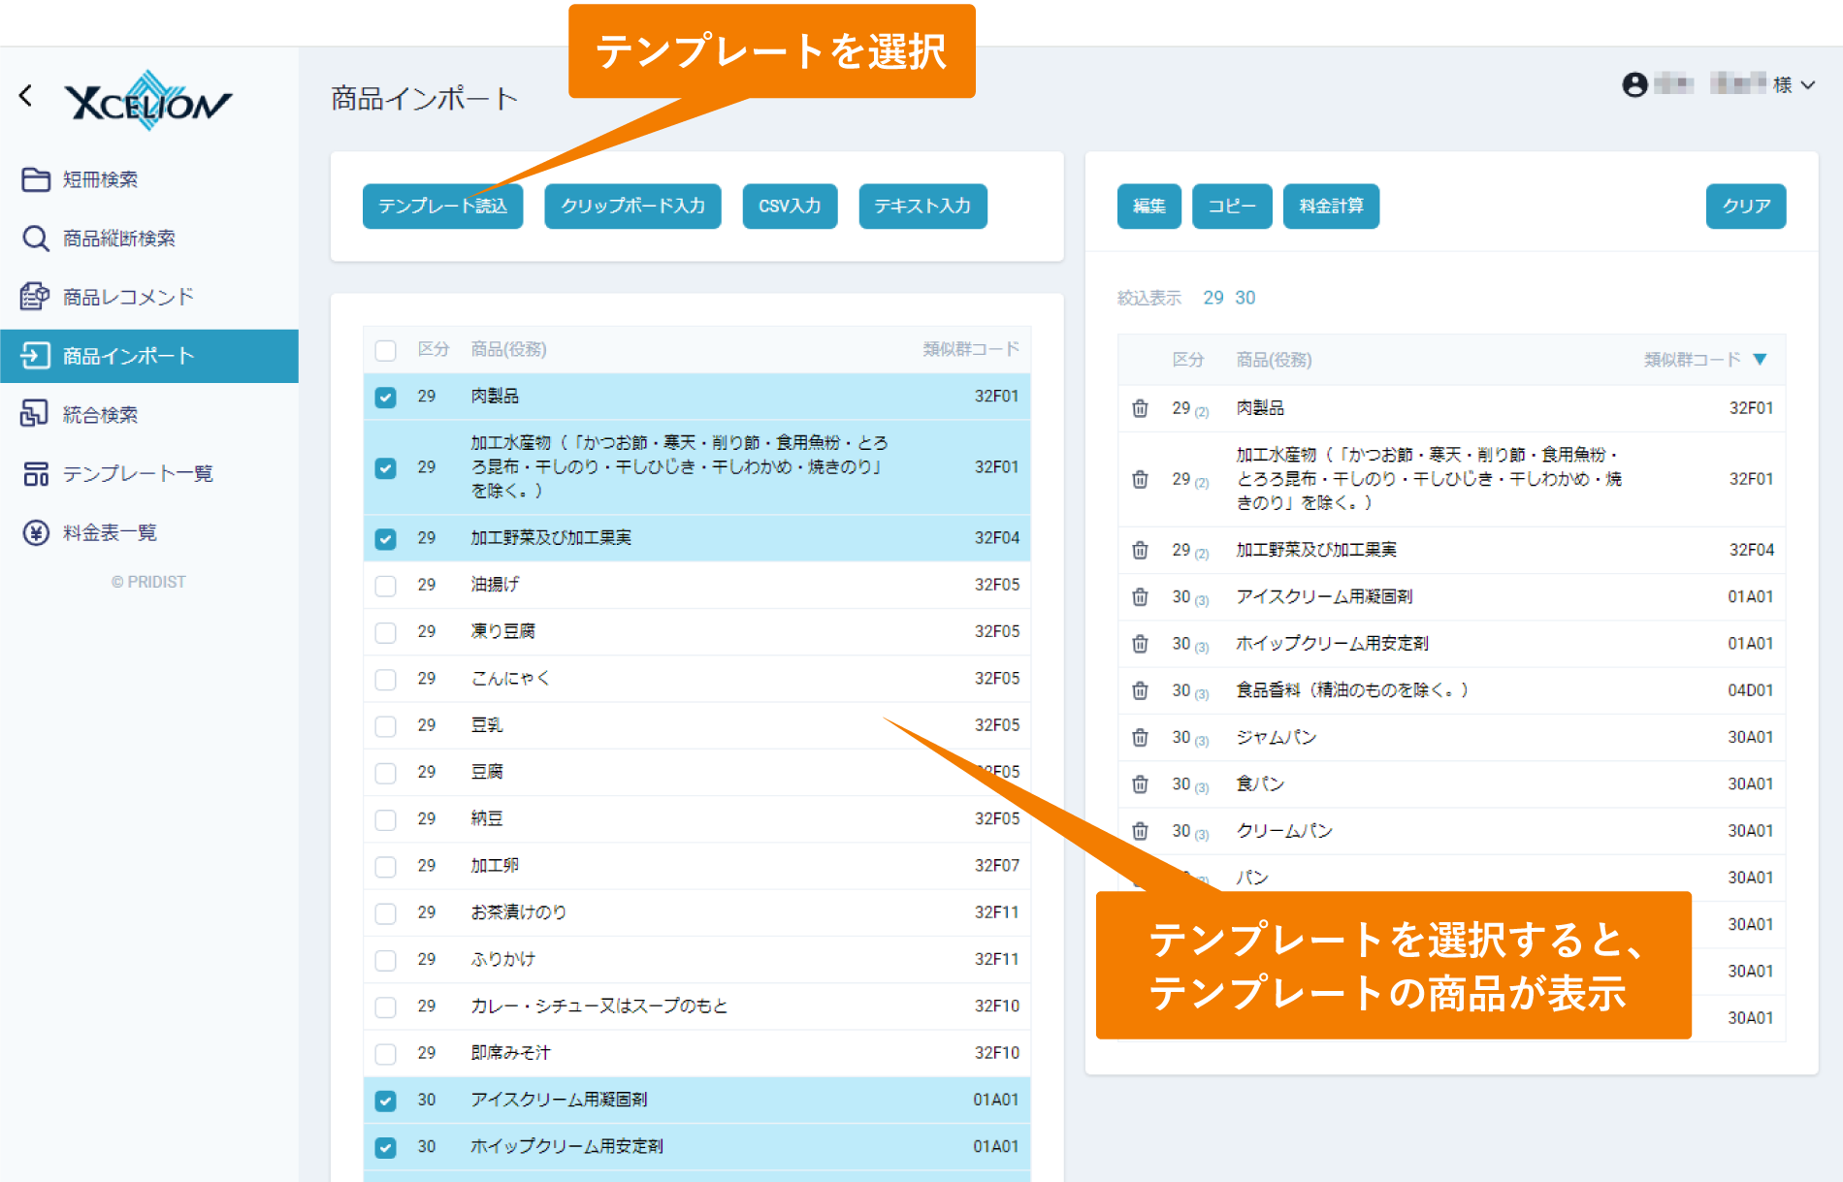This screenshot has width=1843, height=1182.
Task: Click the layout icon beside テンプレート一覧
Action: (36, 473)
